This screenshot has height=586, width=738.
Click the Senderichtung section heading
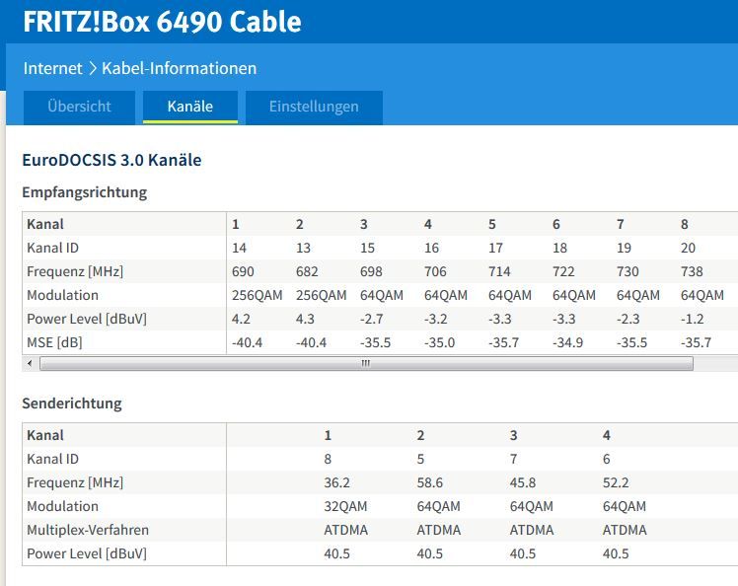pos(72,403)
